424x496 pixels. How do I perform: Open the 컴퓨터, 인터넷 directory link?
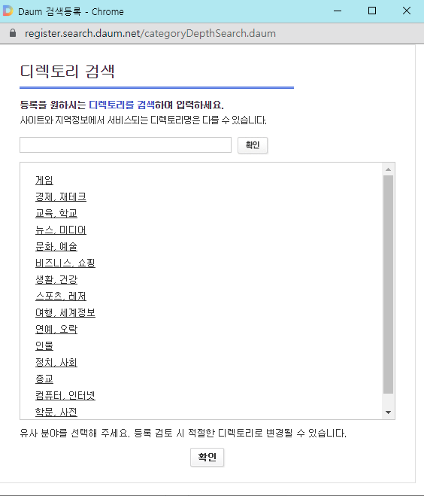point(65,395)
